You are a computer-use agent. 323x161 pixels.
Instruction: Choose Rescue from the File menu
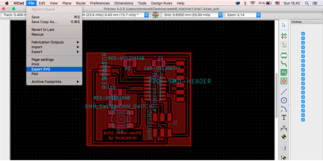point(54,34)
